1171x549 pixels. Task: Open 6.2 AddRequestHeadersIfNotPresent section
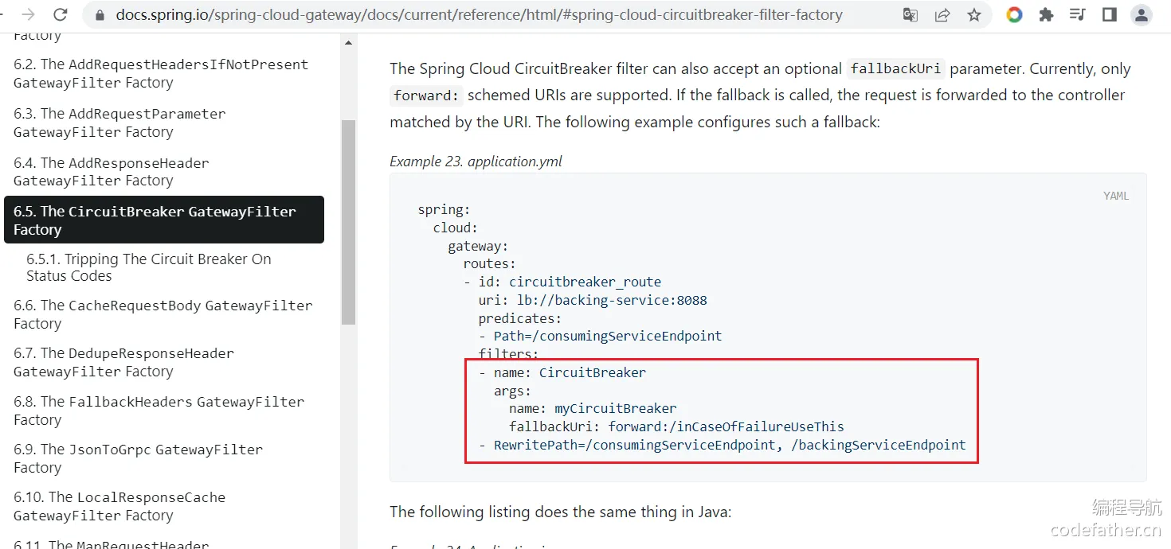[161, 73]
